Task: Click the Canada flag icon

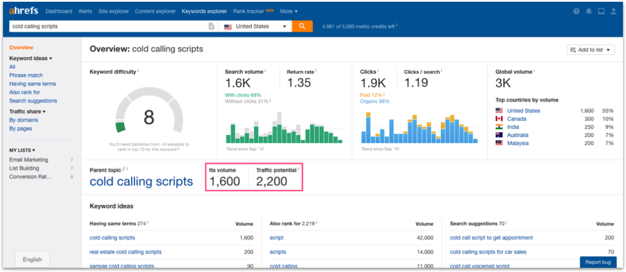Action: [499, 119]
